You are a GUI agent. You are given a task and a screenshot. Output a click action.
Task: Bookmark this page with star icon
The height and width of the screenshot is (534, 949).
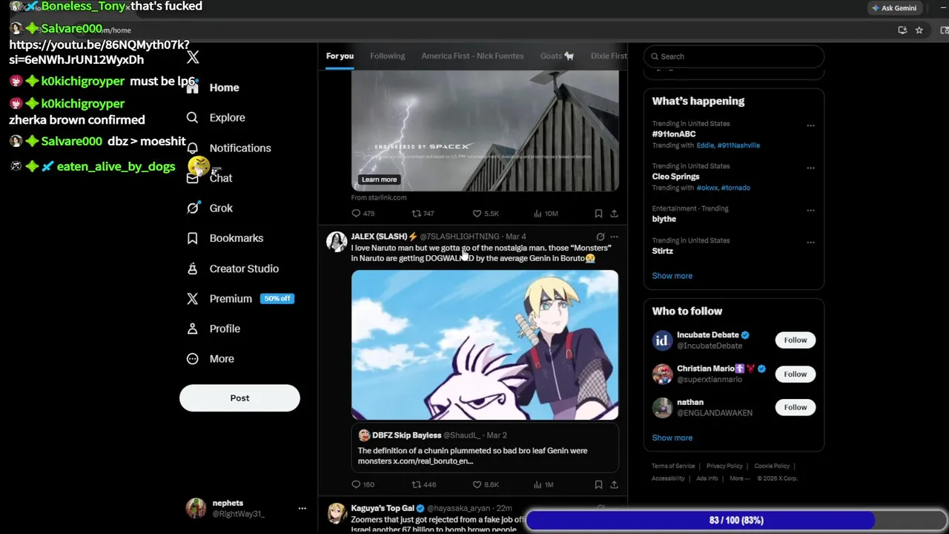pyautogui.click(x=919, y=30)
